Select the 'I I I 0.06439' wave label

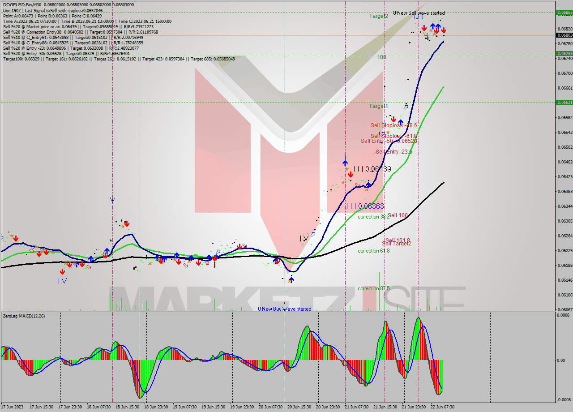click(372, 169)
